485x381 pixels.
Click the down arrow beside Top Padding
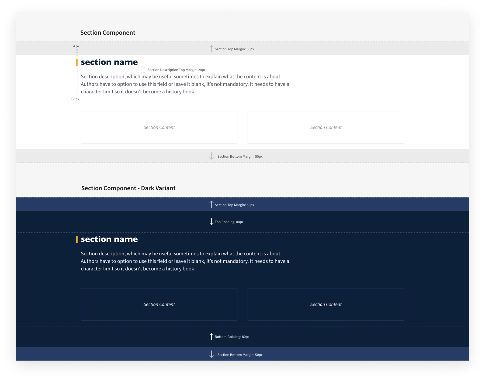click(212, 221)
